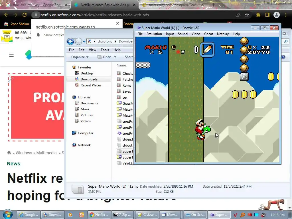Expand the arrow after digibrony breadcrumb
This screenshot has width=292, height=219.
point(116,41)
